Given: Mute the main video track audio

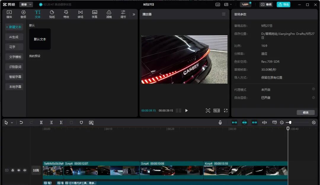Looking at the screenshot, I should (25, 170).
